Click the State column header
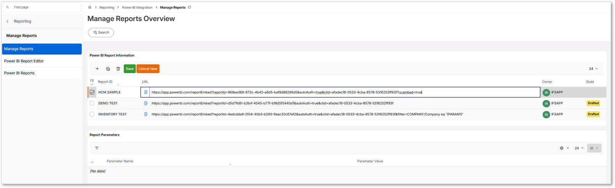This screenshot has height=188, width=615. coord(590,82)
